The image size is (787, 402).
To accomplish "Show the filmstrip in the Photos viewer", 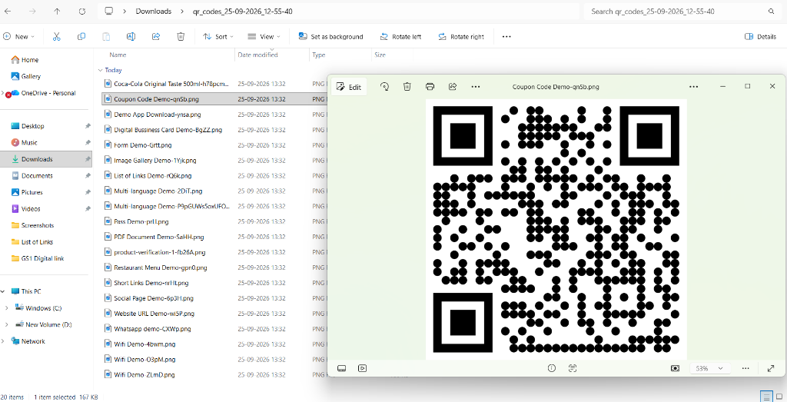I will click(342, 368).
